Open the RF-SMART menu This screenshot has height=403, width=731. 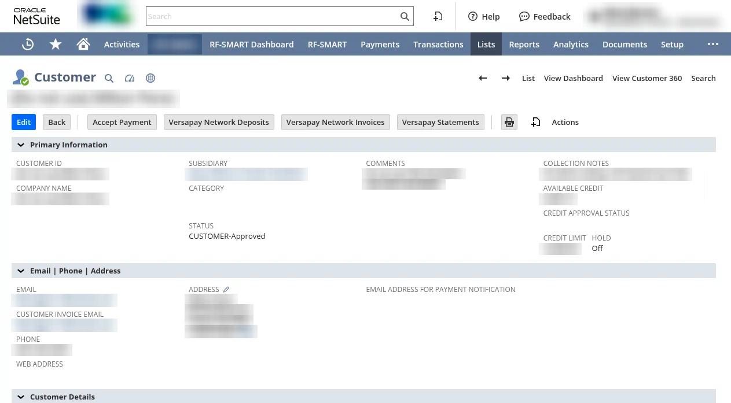click(x=327, y=44)
